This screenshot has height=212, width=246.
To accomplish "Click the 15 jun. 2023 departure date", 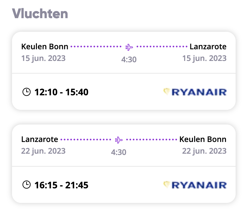I will pyautogui.click(x=43, y=58).
